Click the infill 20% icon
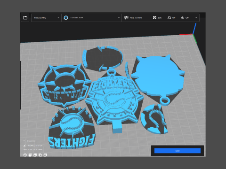Image resolution: width=226 pixels, height=169 pixels. click(x=154, y=18)
